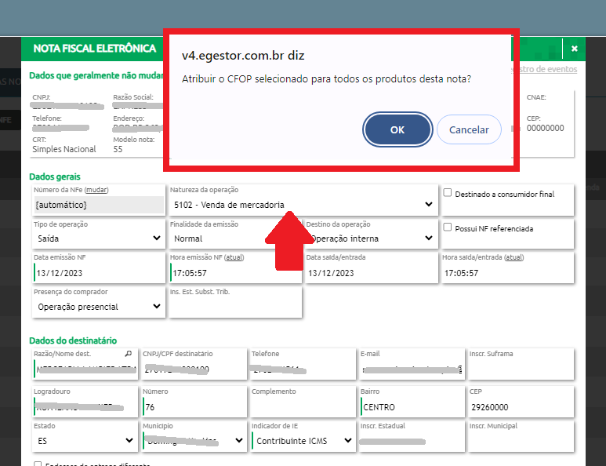The width and height of the screenshot is (606, 466).
Task: Click Cancelar in the CFOP dialog
Action: coord(469,129)
